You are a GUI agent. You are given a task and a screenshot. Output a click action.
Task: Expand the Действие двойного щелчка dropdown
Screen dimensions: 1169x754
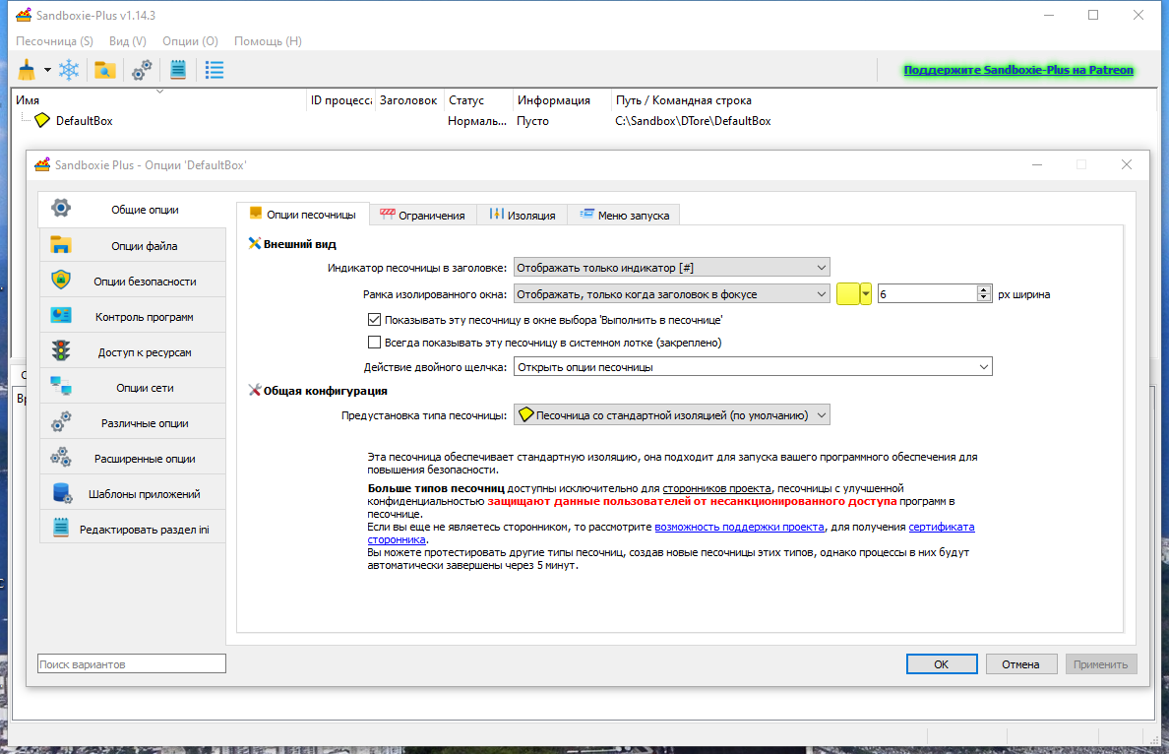[x=753, y=366]
